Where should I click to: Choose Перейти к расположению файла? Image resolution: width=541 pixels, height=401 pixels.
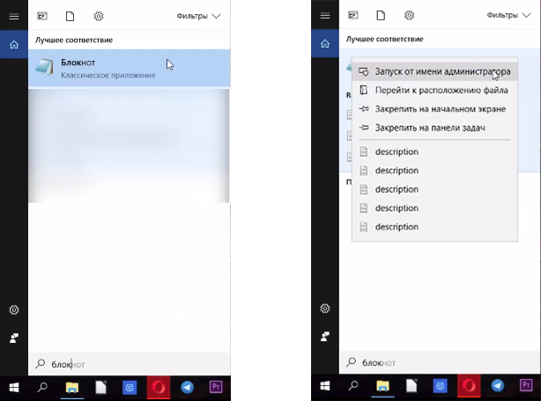pos(434,91)
